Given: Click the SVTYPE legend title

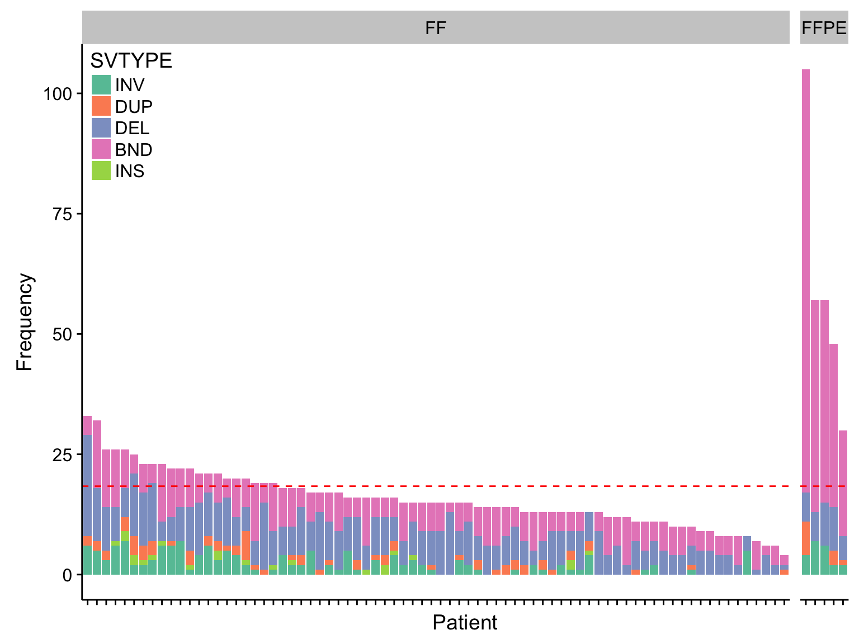Looking at the screenshot, I should click(x=131, y=60).
